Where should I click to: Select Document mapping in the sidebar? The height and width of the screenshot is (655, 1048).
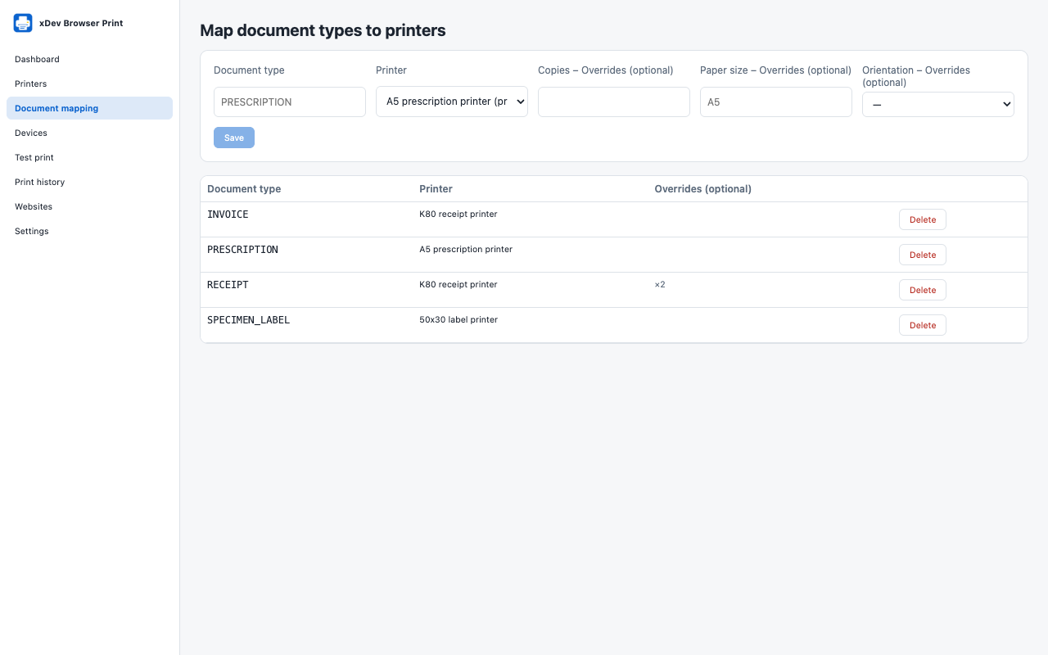89,108
